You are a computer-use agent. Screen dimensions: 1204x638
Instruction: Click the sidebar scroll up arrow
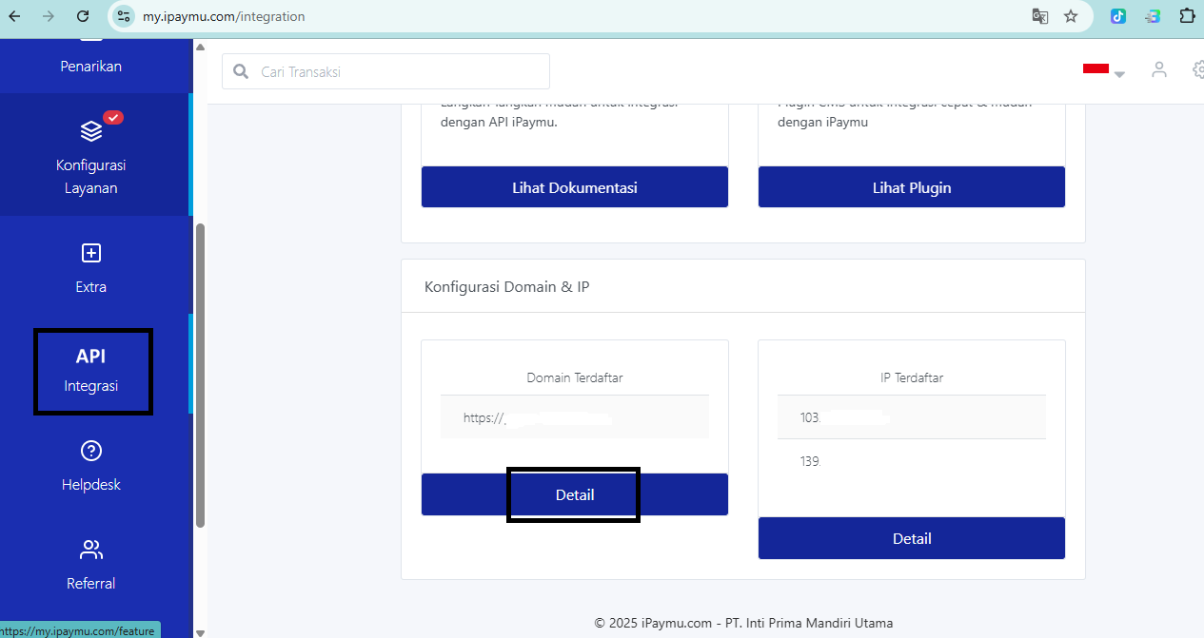coord(200,46)
